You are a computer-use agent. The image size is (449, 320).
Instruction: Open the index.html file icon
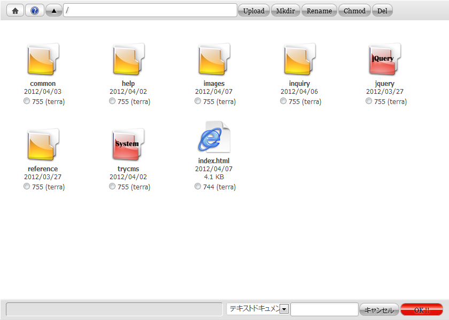pyautogui.click(x=214, y=139)
